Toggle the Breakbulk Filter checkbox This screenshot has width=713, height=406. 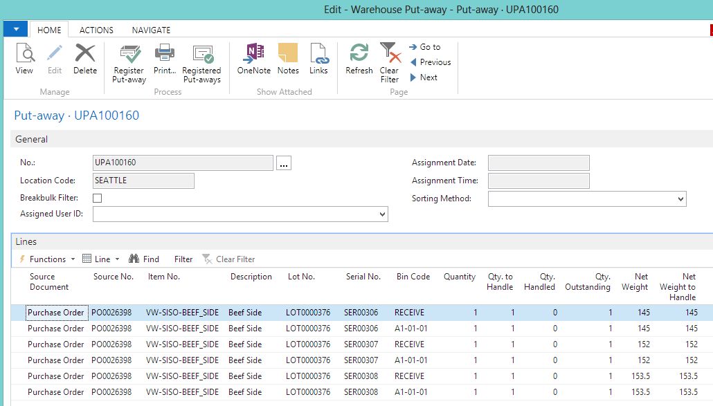(98, 199)
